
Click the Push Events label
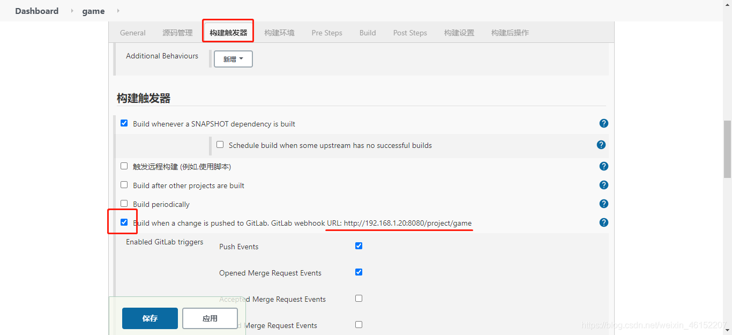[x=239, y=247]
